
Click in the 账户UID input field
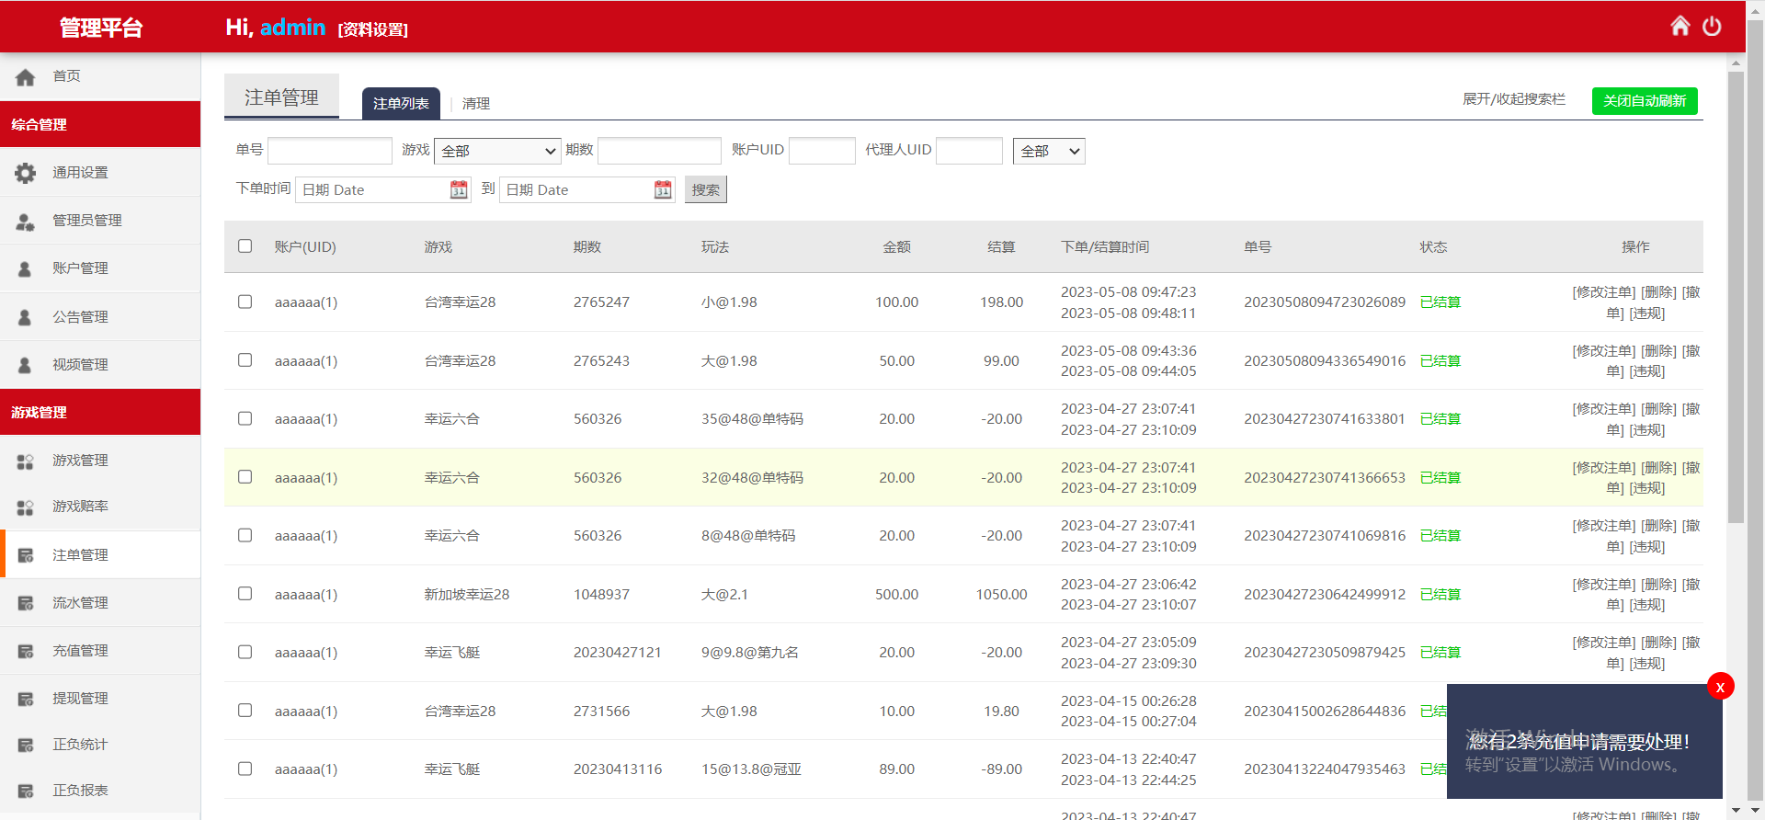tap(822, 151)
